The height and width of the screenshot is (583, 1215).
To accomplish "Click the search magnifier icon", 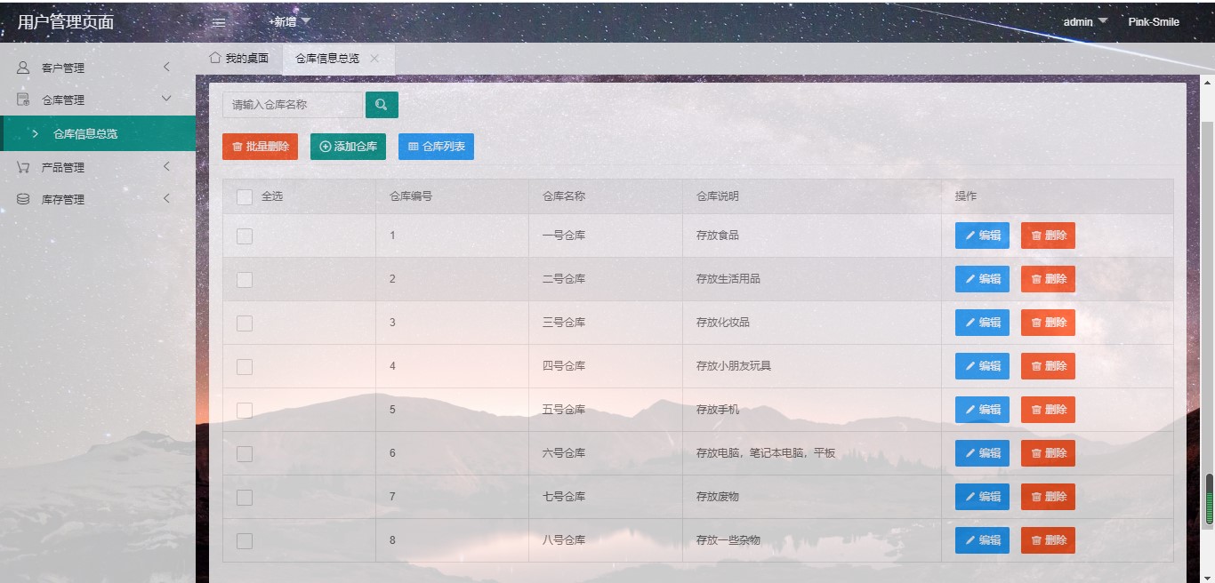I will (x=382, y=104).
